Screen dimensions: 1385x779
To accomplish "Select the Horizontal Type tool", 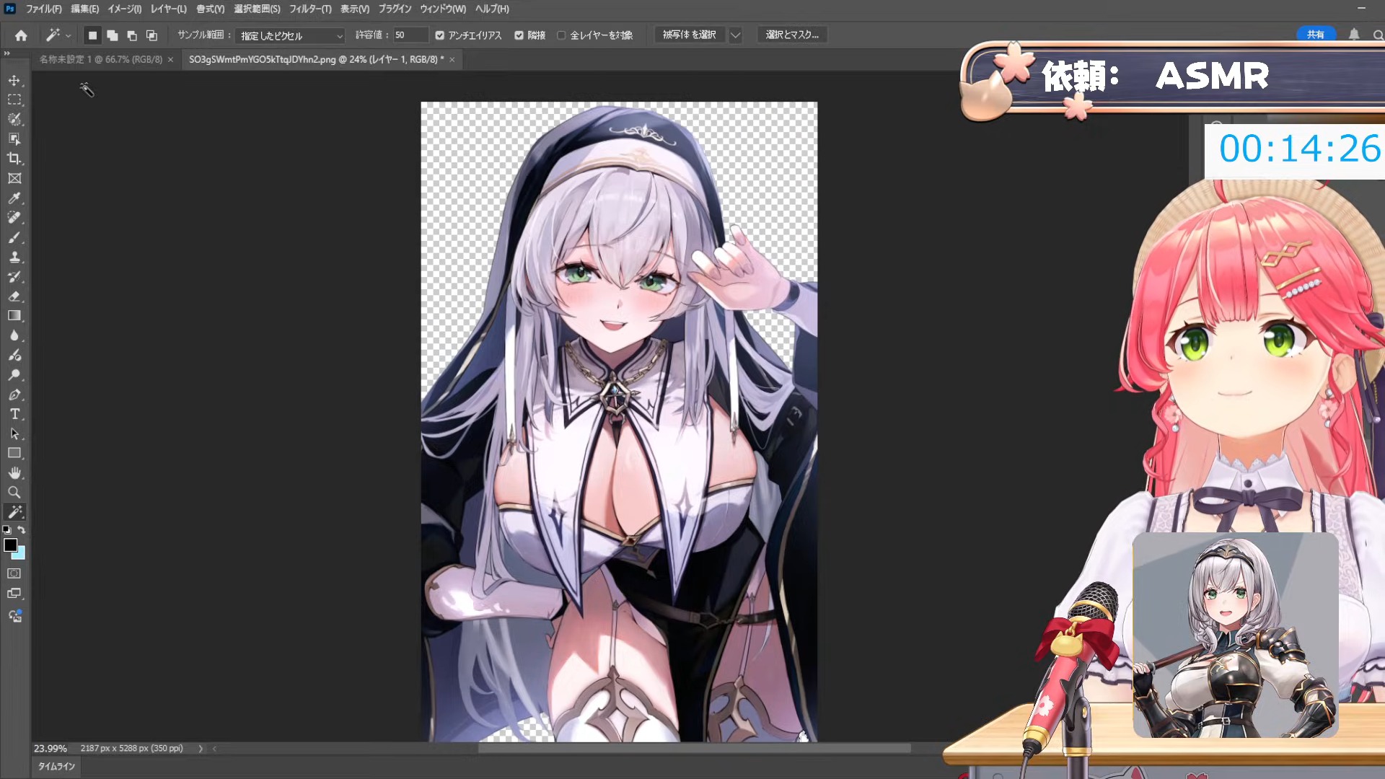I will pyautogui.click(x=14, y=414).
